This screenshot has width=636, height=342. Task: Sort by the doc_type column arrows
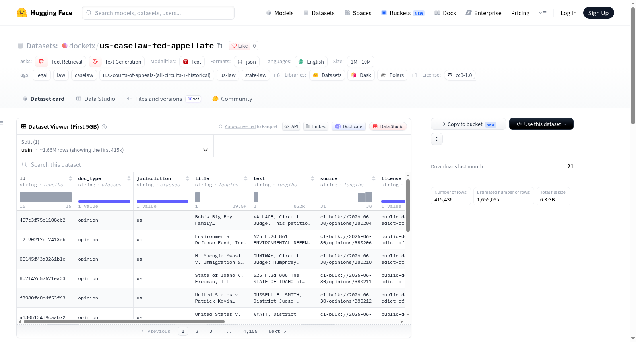coord(129,178)
